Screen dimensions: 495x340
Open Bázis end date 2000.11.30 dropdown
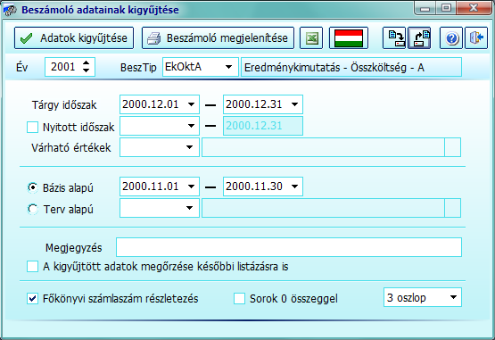tap(294, 187)
